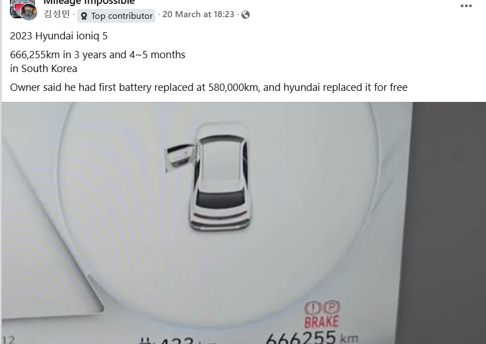486x344 pixels.
Task: Open the three-dot post options menu
Action: 466,6
